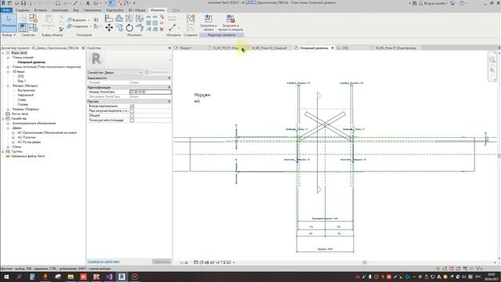Click the zoom icon on navigation bar
The height and width of the screenshot is (282, 501).
click(x=492, y=70)
